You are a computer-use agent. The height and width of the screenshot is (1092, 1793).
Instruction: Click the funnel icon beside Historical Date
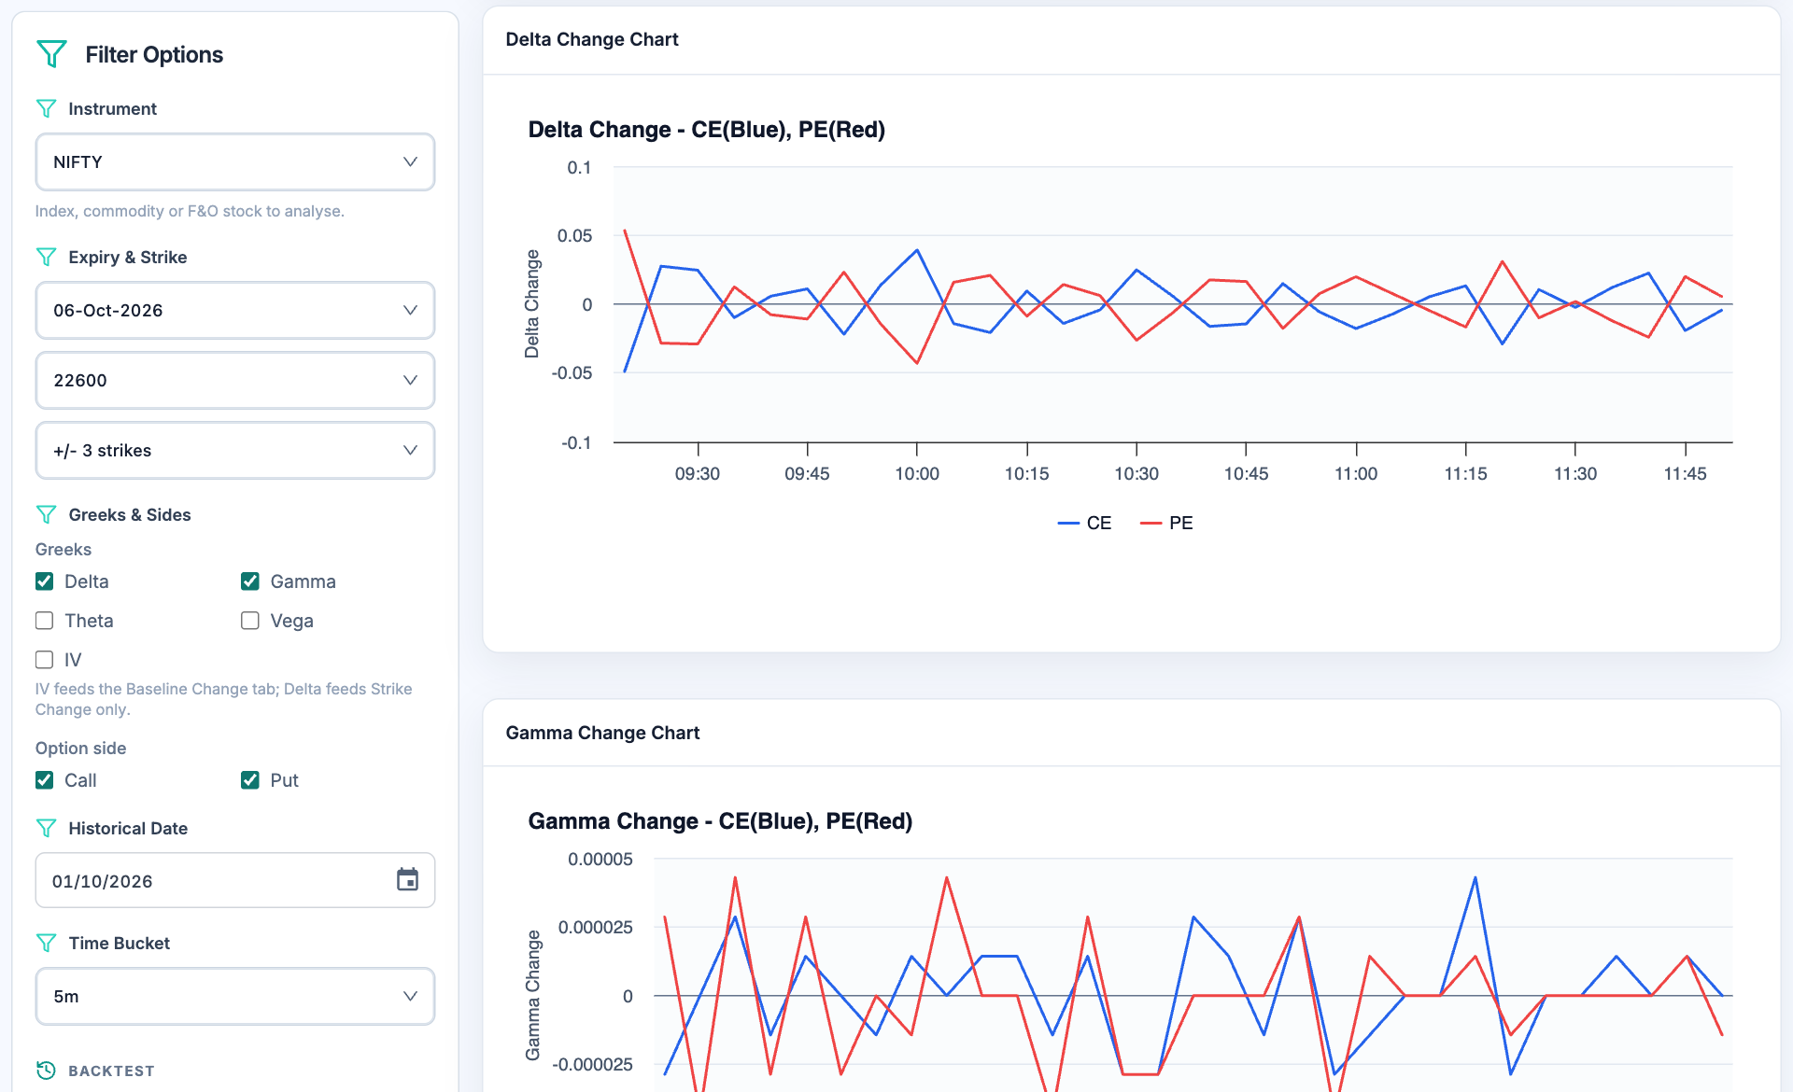tap(46, 828)
